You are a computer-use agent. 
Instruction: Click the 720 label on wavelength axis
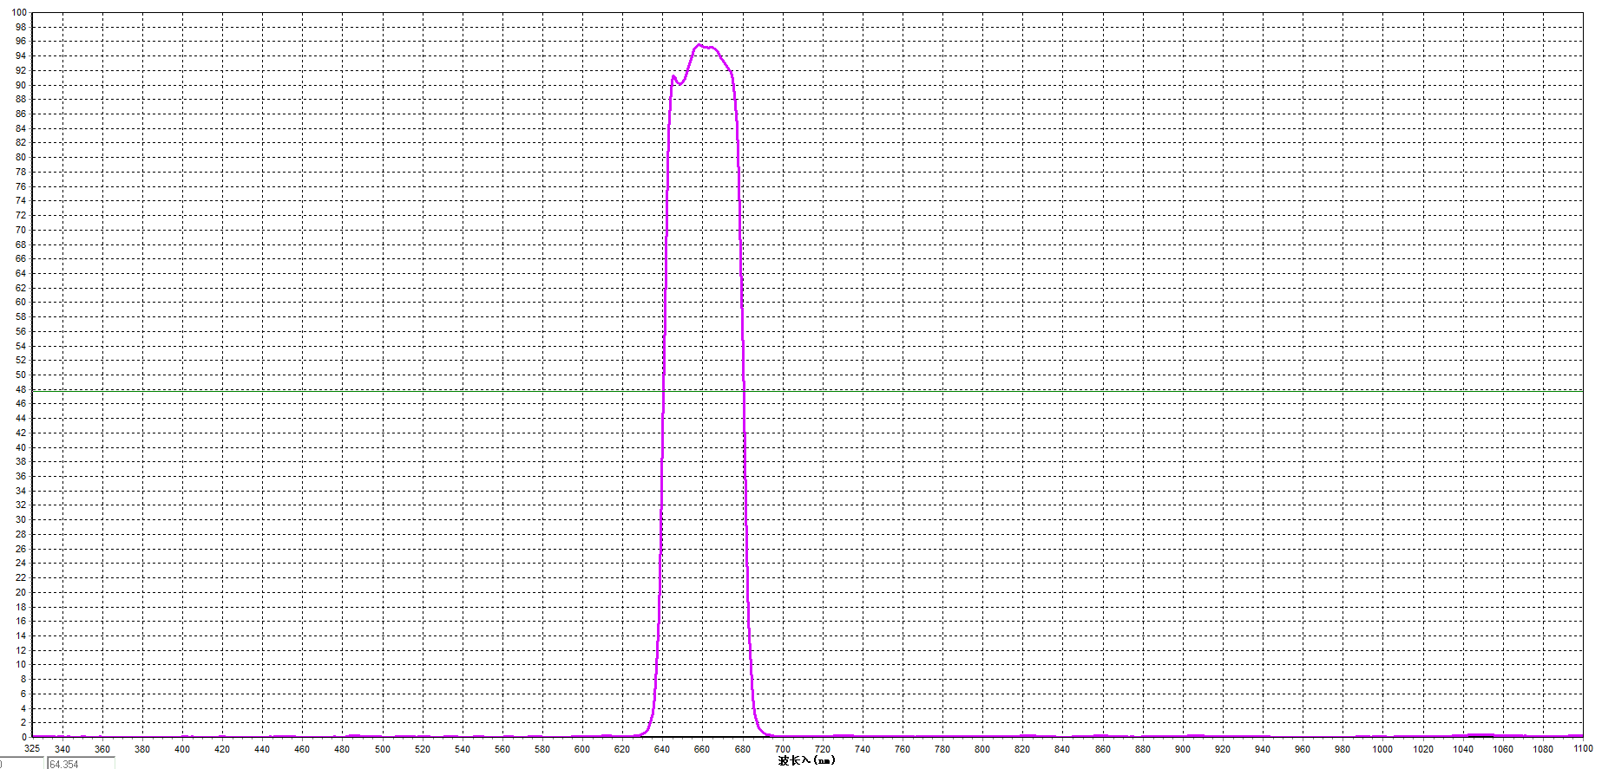point(823,749)
